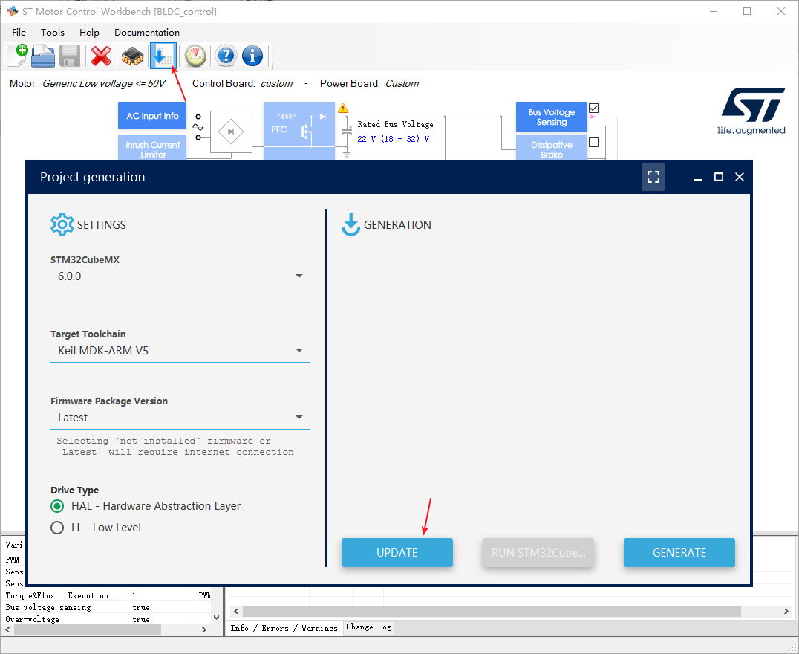The width and height of the screenshot is (799, 654).
Task: Open the Tools menu
Action: tap(53, 32)
